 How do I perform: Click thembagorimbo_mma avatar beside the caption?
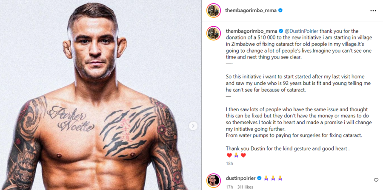point(214,33)
